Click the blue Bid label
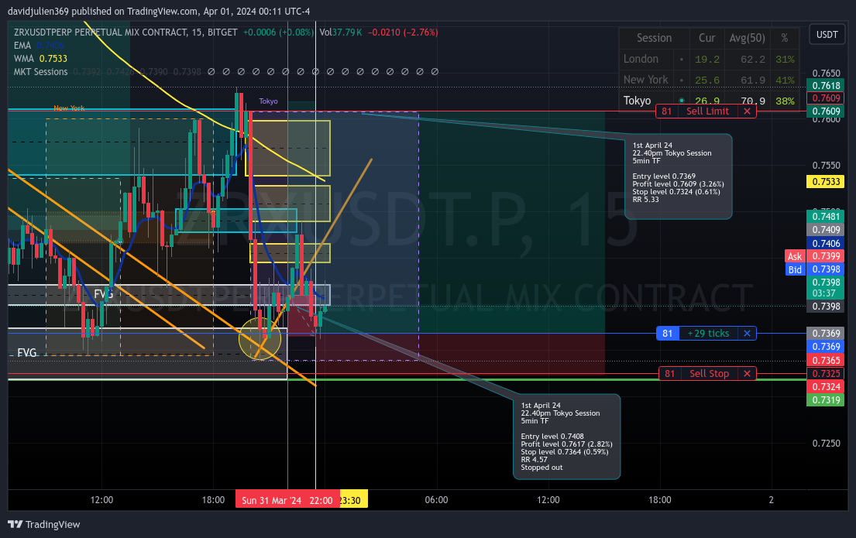The height and width of the screenshot is (538, 856). (x=795, y=269)
